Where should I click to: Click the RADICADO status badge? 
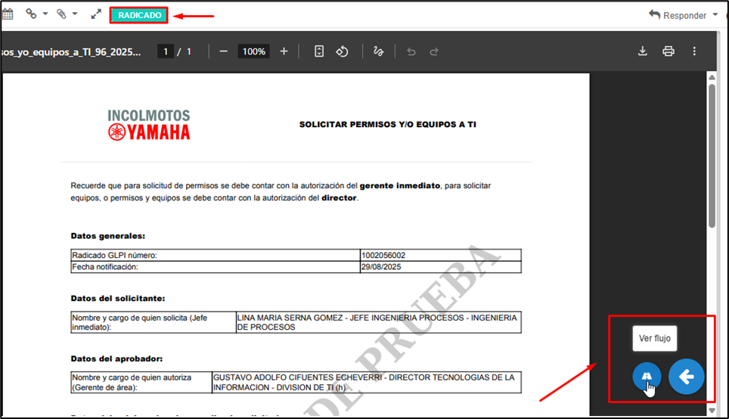coord(140,15)
